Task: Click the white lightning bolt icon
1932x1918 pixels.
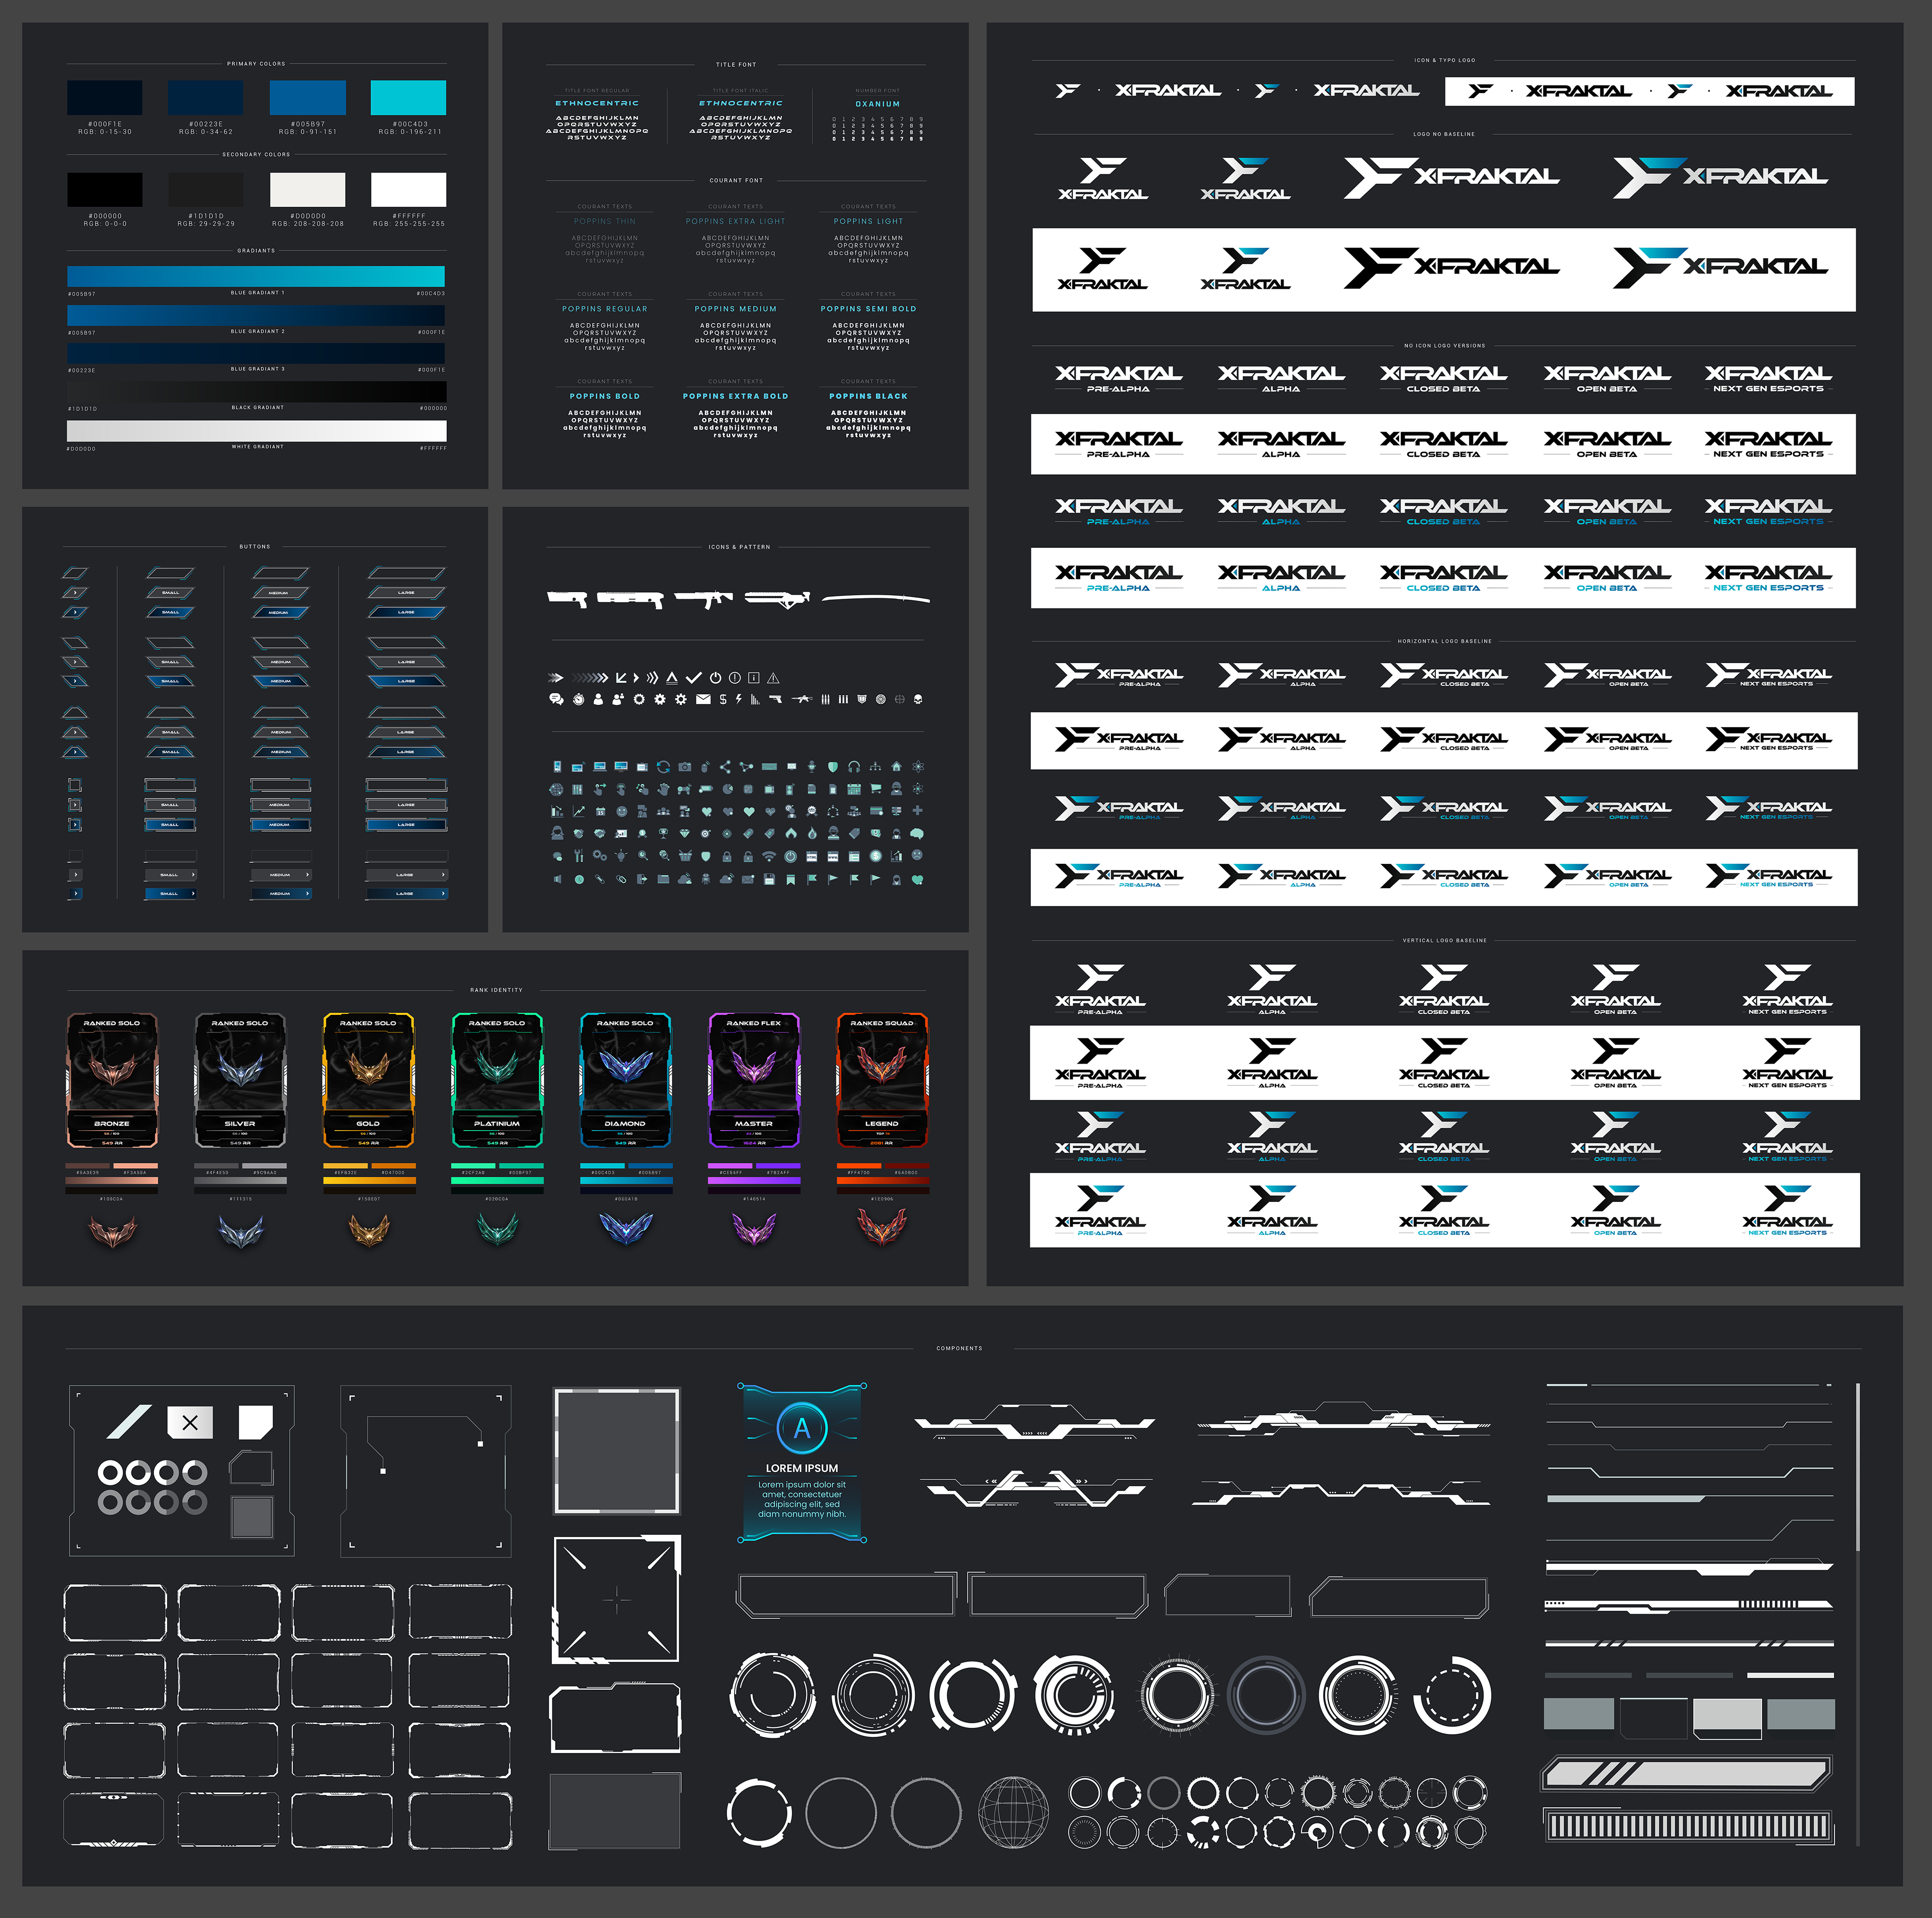Action: pos(739,699)
